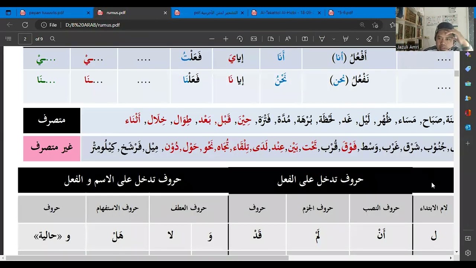Close the papan tuuuulis.pdf tab

point(88,13)
